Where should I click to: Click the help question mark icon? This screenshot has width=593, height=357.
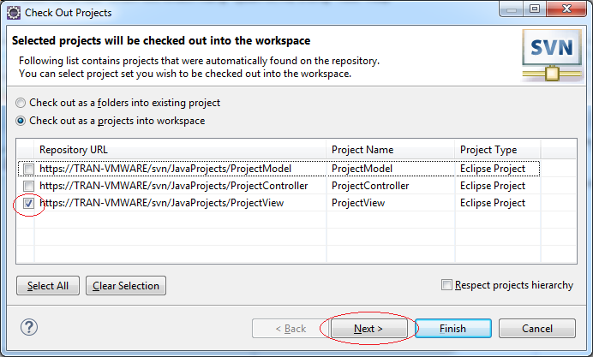[29, 327]
